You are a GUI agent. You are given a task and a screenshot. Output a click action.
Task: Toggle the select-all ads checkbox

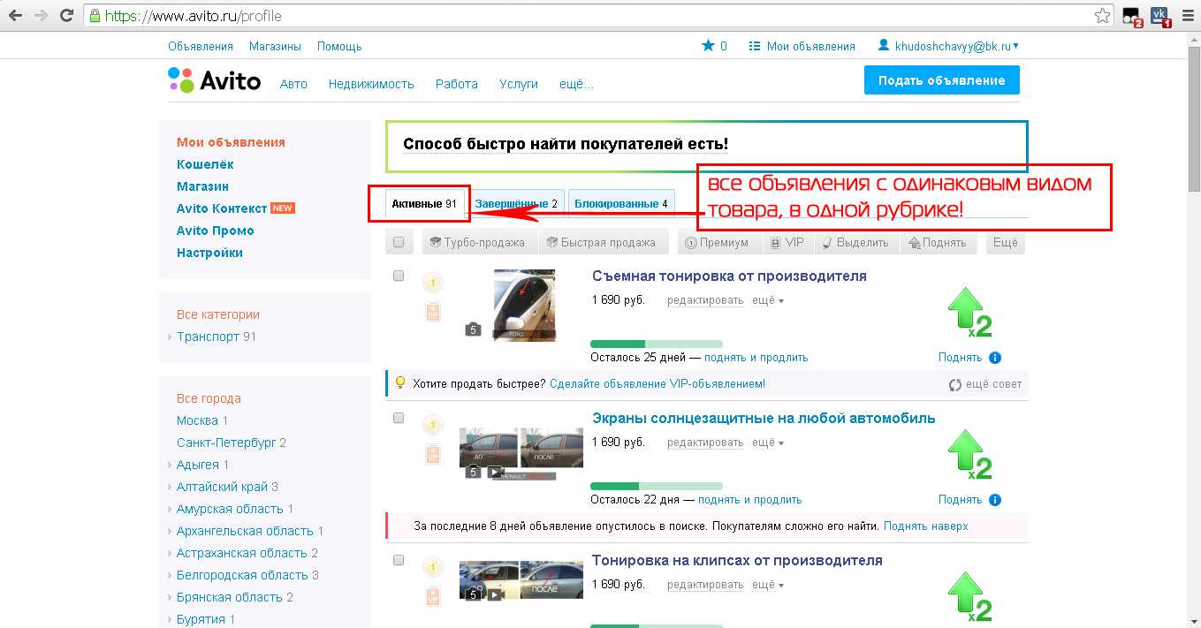399,242
